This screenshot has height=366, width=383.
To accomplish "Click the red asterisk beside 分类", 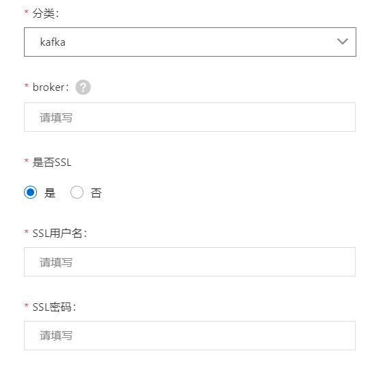I will [x=27, y=12].
